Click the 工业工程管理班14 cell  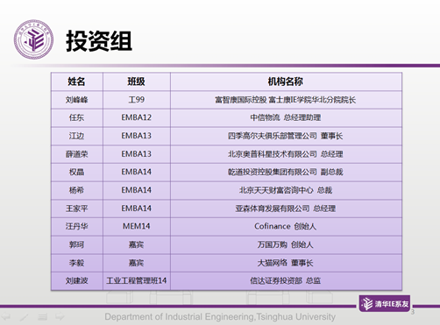(x=137, y=281)
